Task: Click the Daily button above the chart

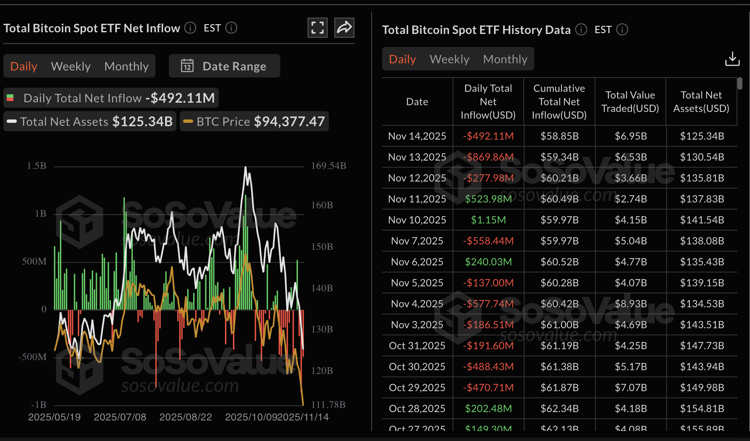Action: click(x=23, y=66)
